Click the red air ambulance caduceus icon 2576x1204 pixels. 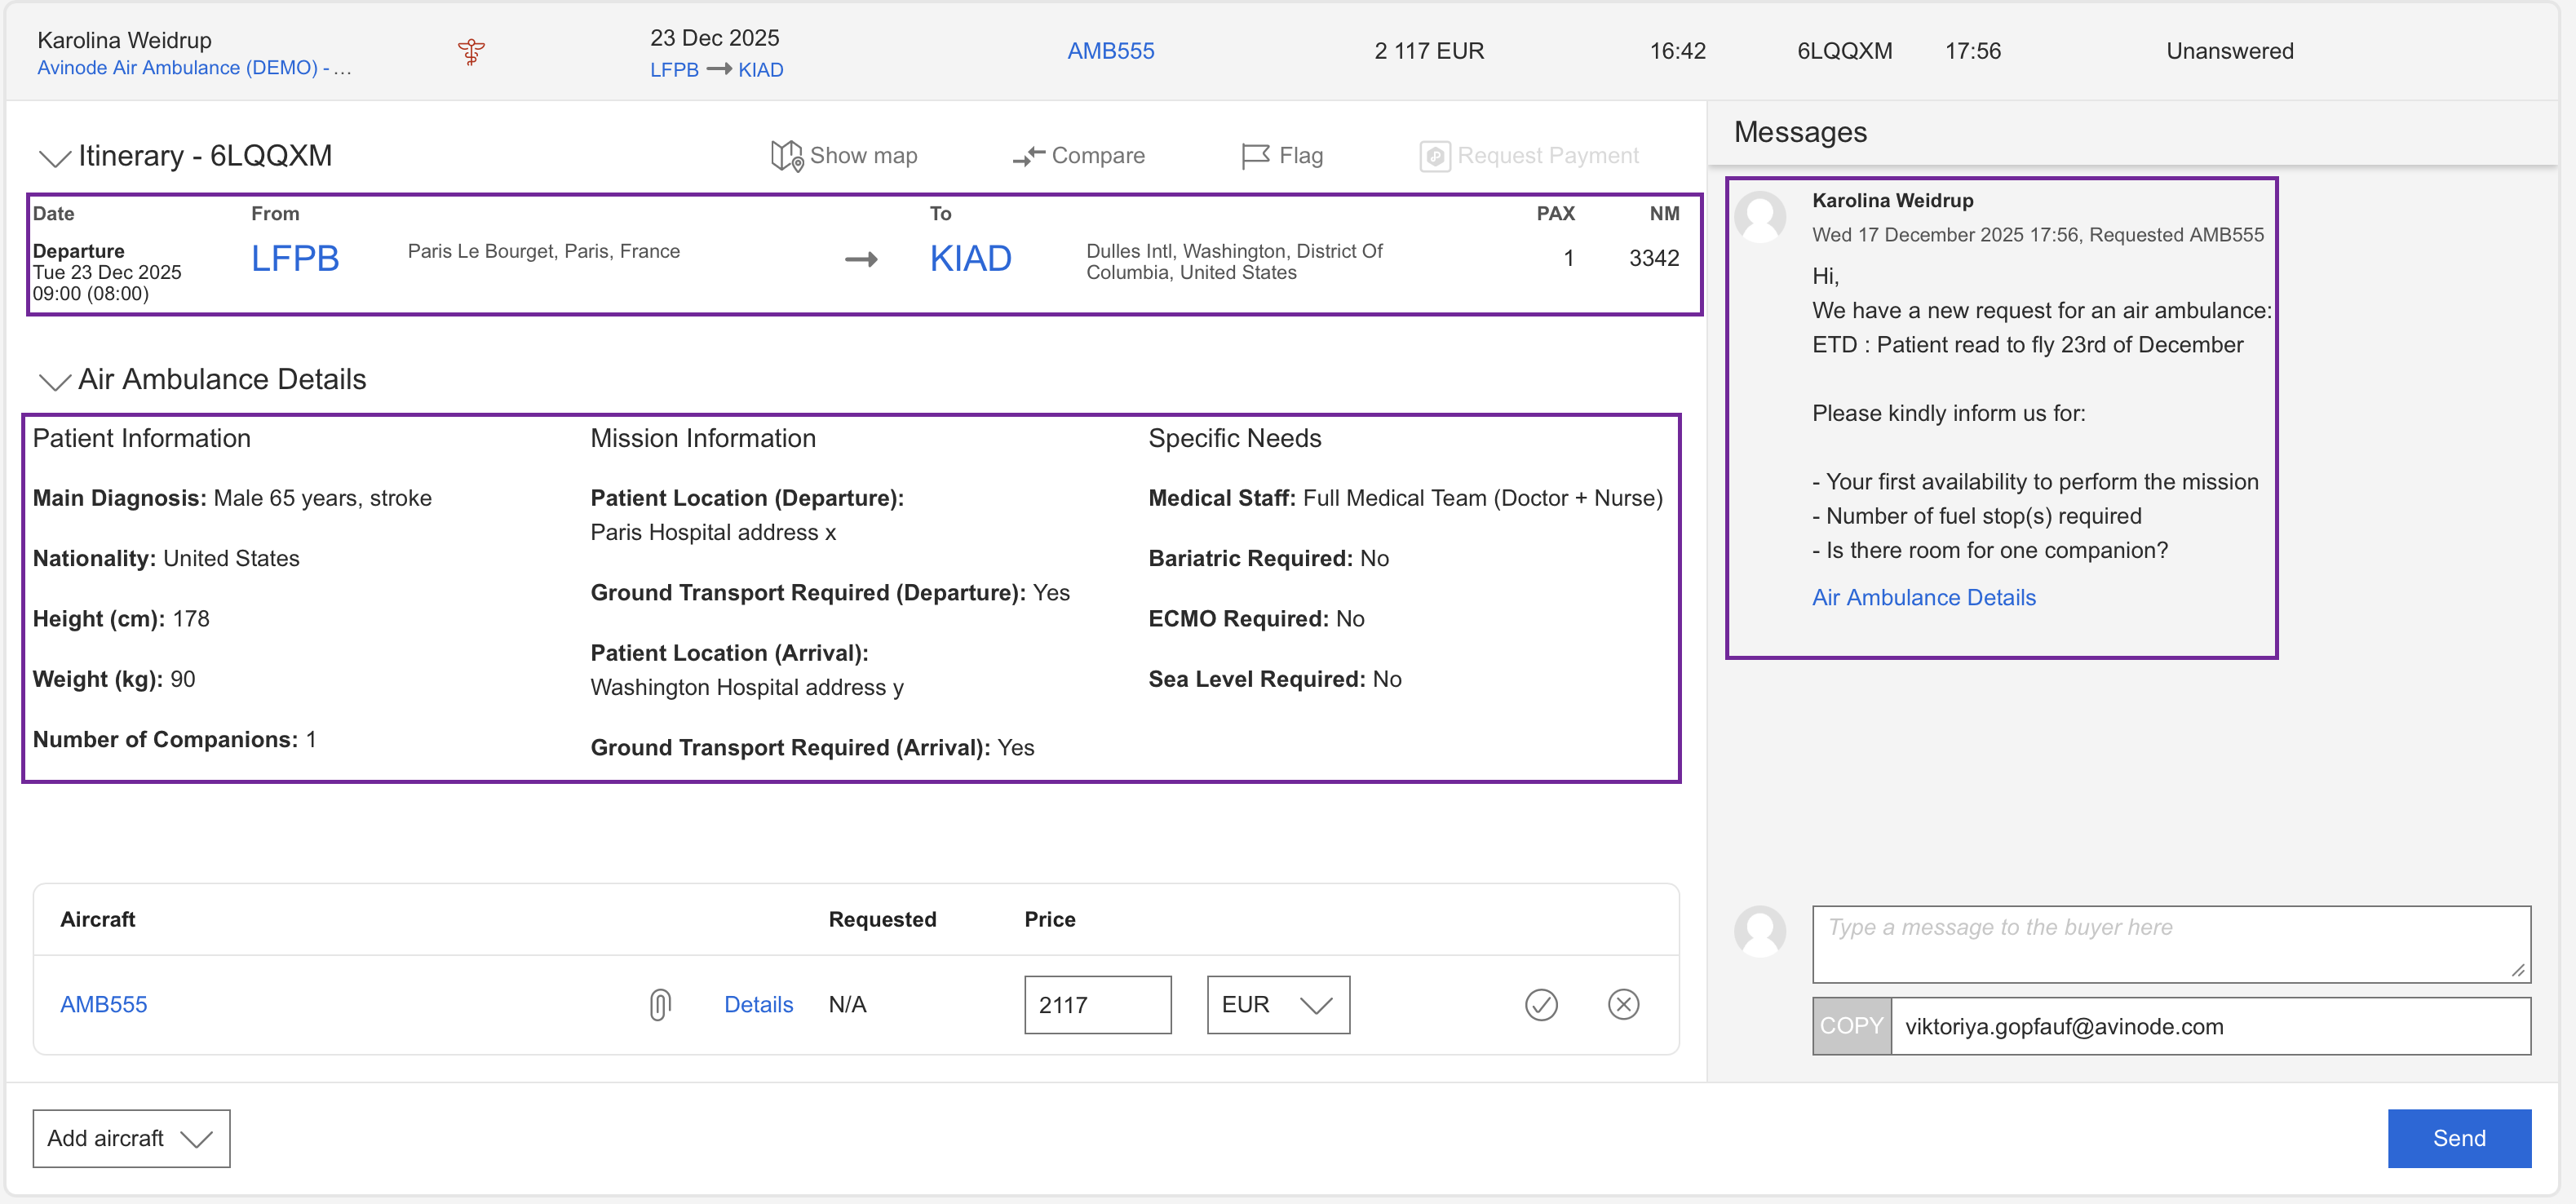coord(471,52)
